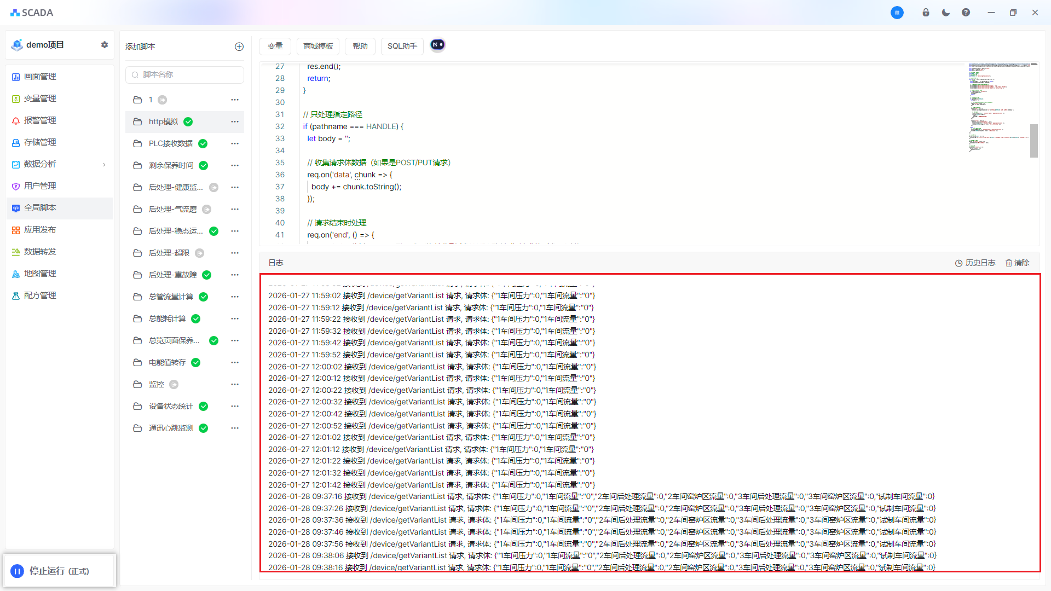
Task: Click the blue record icon in title bar
Action: [x=897, y=13]
